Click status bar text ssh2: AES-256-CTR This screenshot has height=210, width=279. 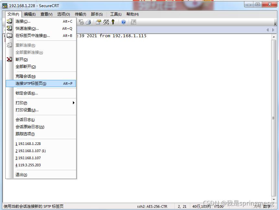[x=152, y=206]
